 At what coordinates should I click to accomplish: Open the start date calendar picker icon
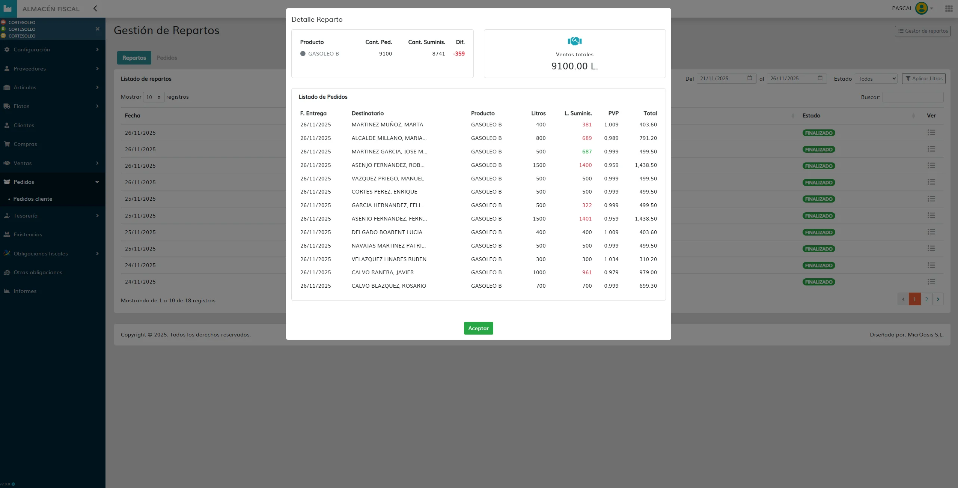point(750,78)
